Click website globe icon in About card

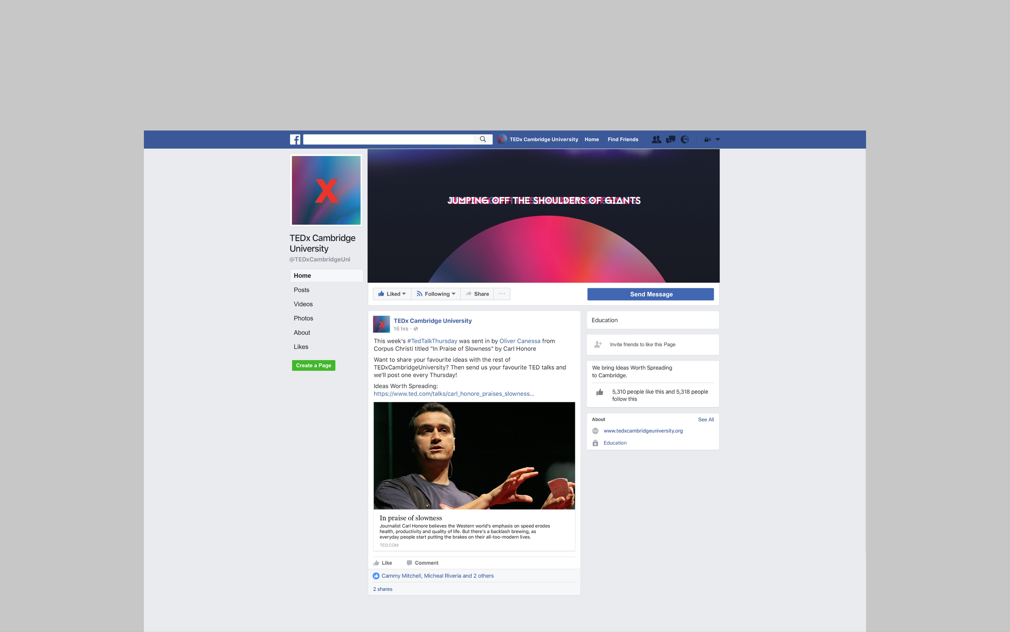tap(595, 431)
